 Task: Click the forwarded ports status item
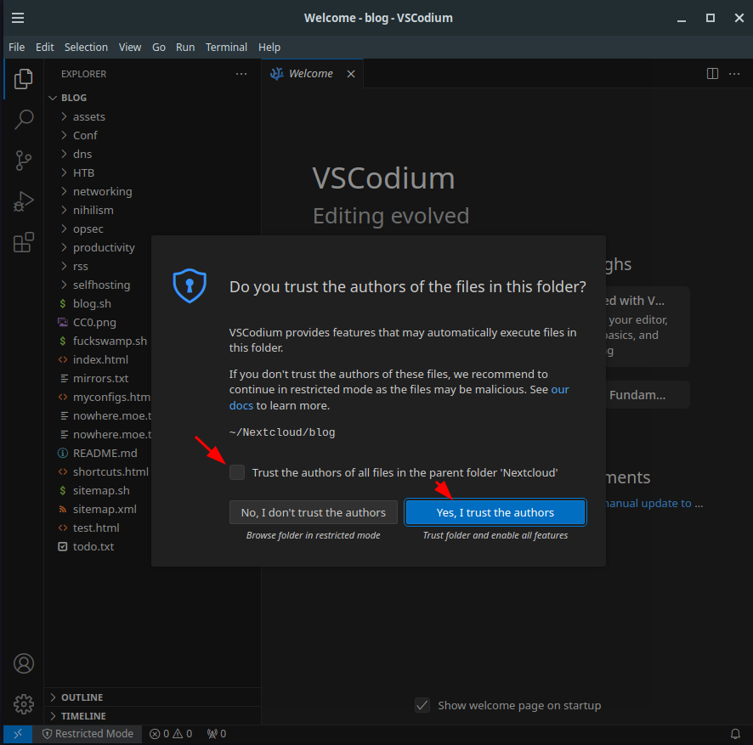[217, 734]
